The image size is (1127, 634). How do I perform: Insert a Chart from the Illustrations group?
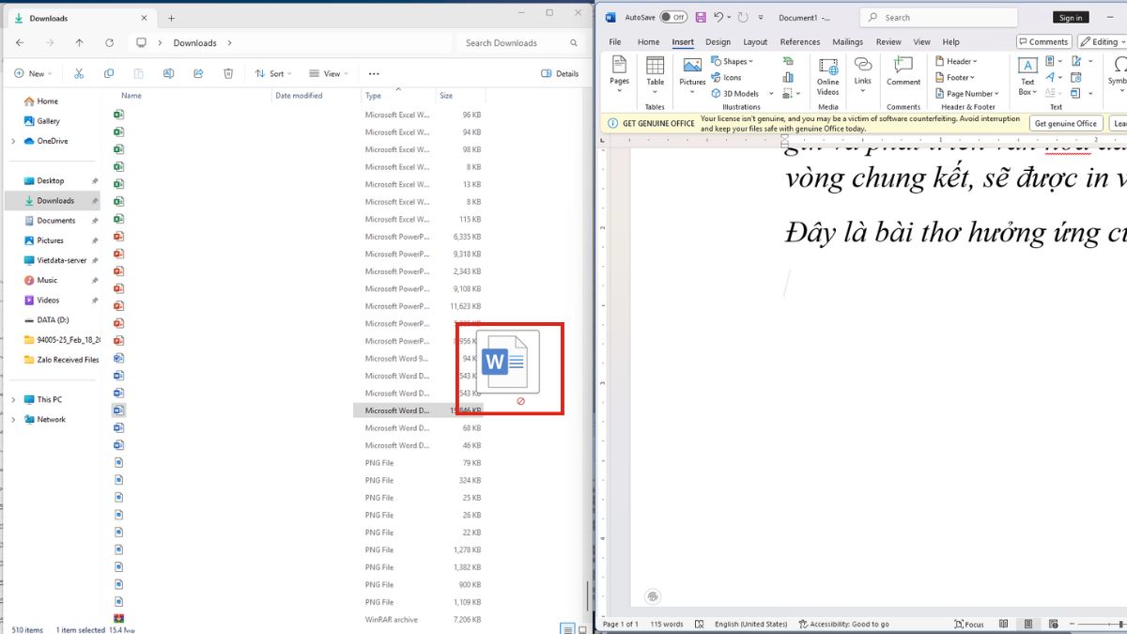point(789,77)
